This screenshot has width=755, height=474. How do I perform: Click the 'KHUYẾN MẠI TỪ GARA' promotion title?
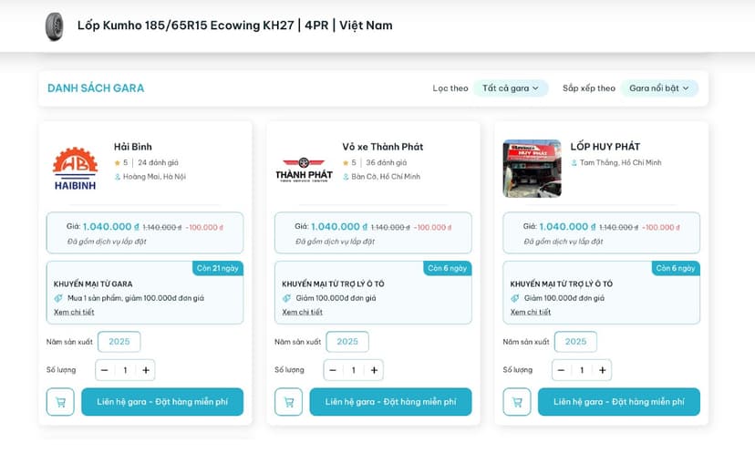point(93,283)
